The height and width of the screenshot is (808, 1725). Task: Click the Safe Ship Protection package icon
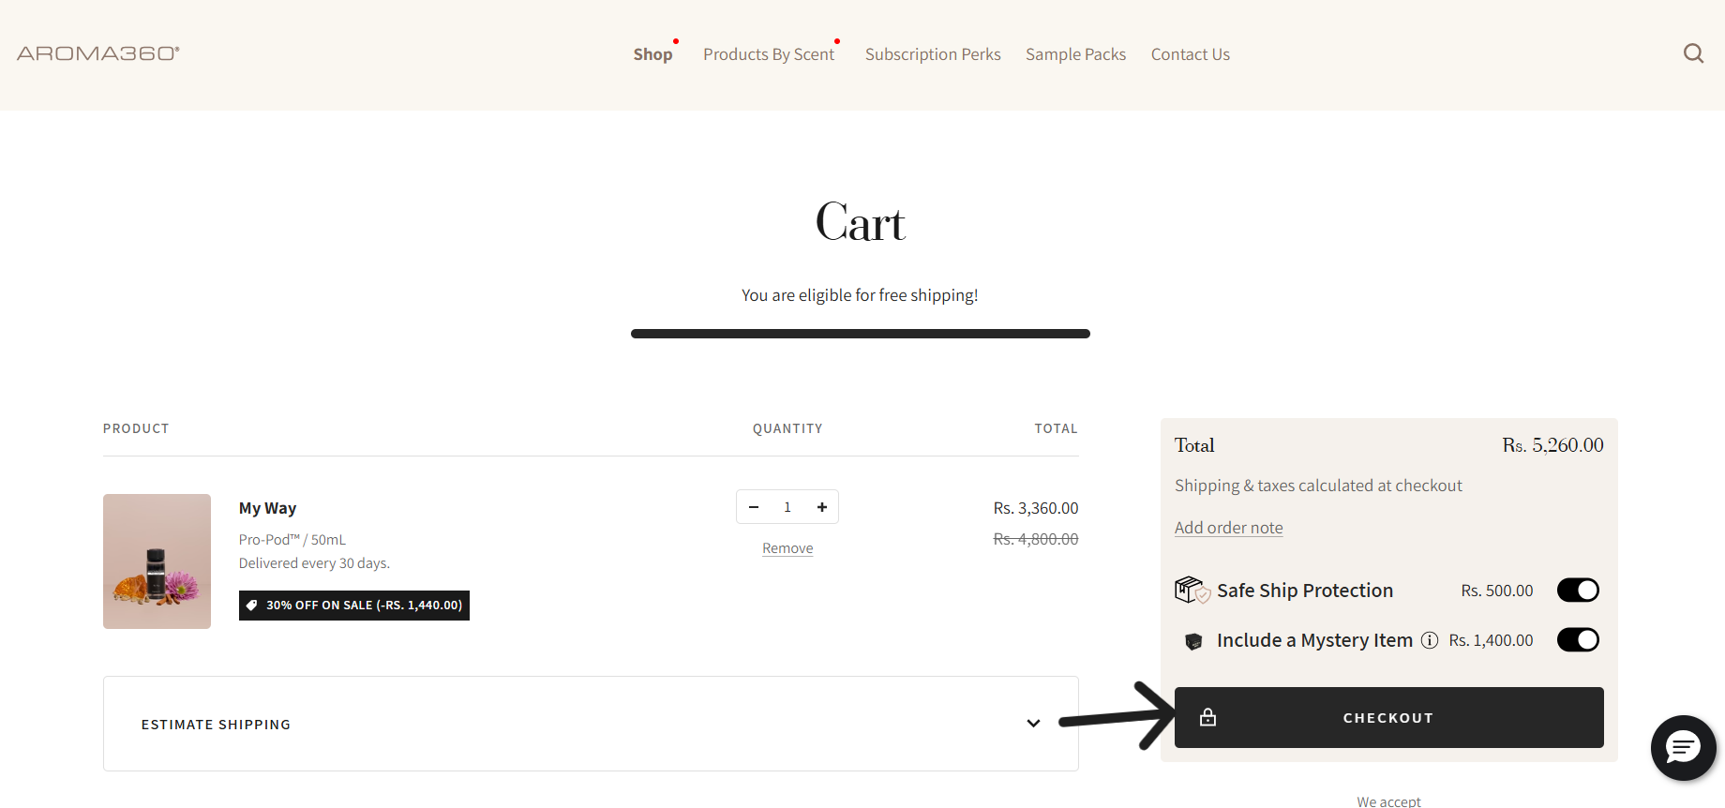(x=1192, y=590)
